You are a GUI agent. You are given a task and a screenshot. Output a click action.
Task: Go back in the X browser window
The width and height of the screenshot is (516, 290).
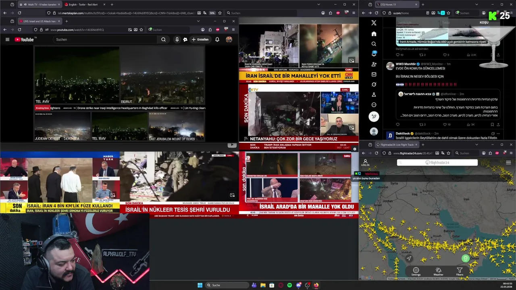click(x=363, y=13)
